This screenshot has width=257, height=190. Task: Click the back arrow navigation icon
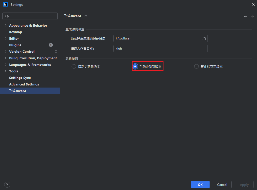[x=245, y=16]
